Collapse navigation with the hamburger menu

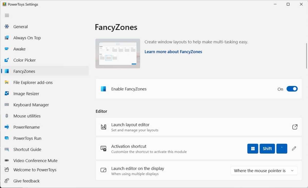(x=7, y=15)
